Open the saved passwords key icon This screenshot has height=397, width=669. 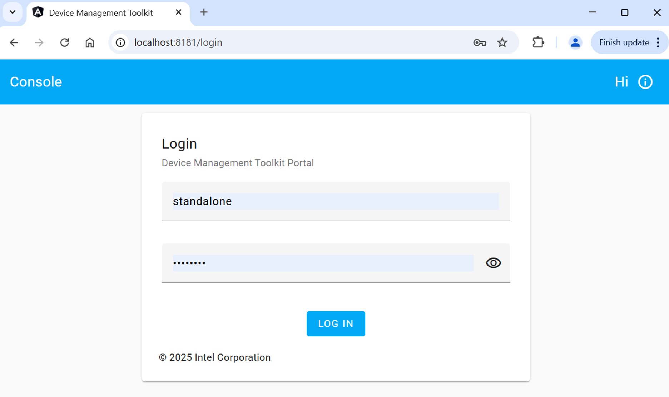[x=479, y=42]
